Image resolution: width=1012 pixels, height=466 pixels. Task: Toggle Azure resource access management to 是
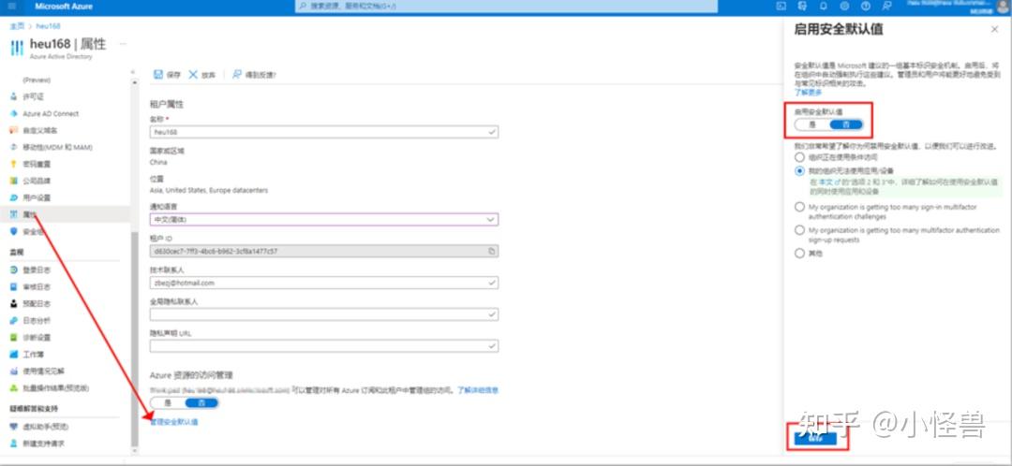coord(168,402)
